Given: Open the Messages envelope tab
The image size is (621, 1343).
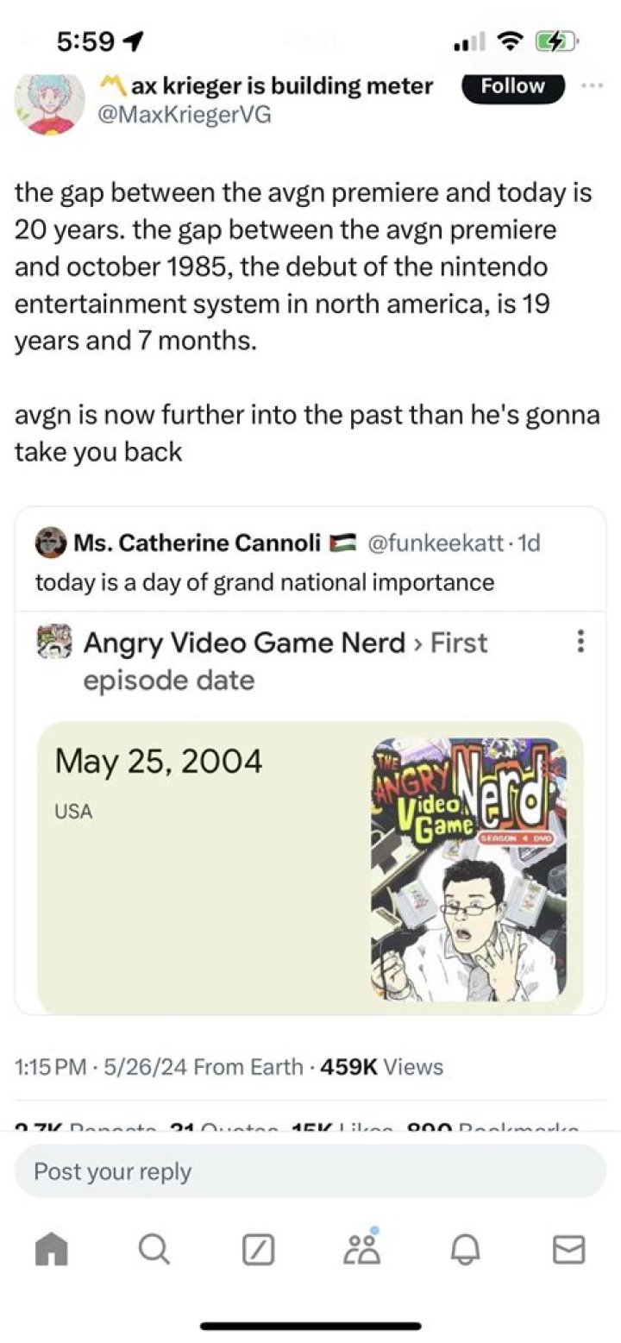Looking at the screenshot, I should tap(568, 1250).
